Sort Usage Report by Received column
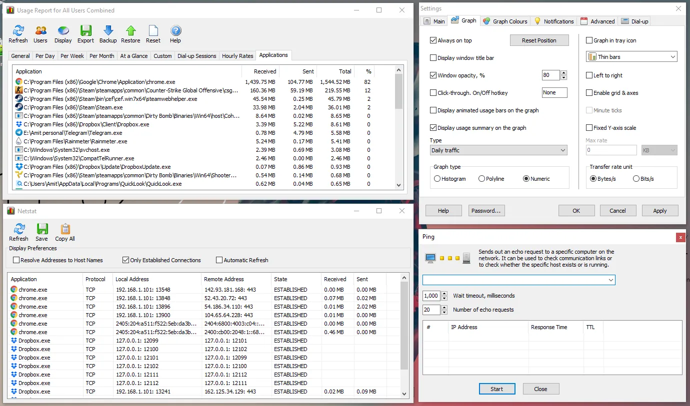 (x=260, y=71)
